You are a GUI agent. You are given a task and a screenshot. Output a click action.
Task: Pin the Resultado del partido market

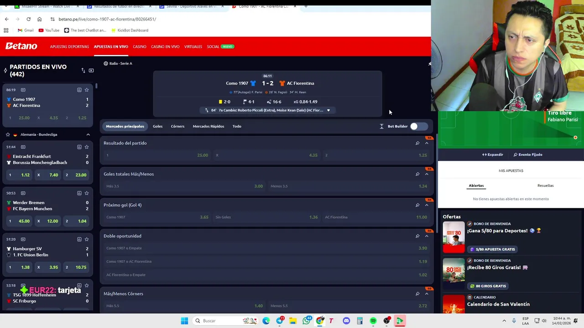(417, 143)
